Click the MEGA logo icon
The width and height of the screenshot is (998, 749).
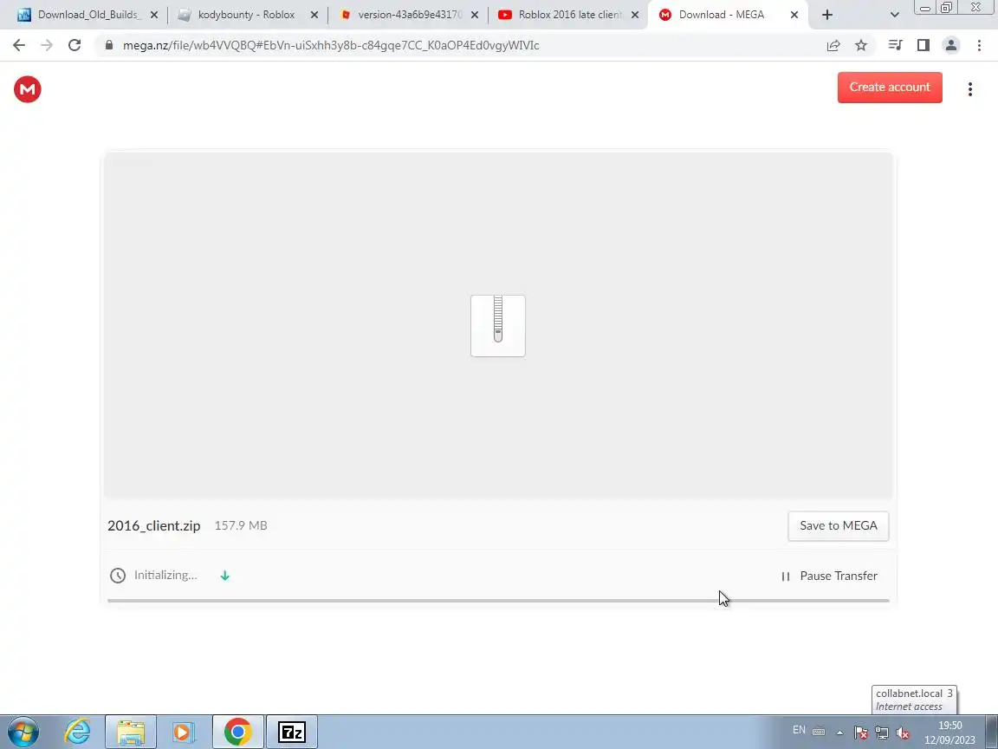coord(28,89)
